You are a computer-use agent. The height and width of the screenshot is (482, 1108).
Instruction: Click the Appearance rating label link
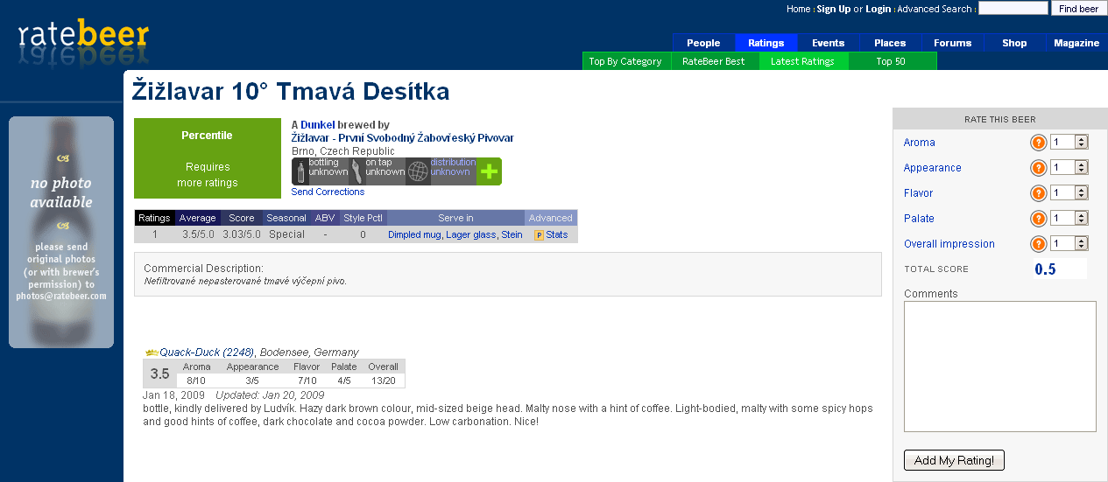click(x=933, y=168)
